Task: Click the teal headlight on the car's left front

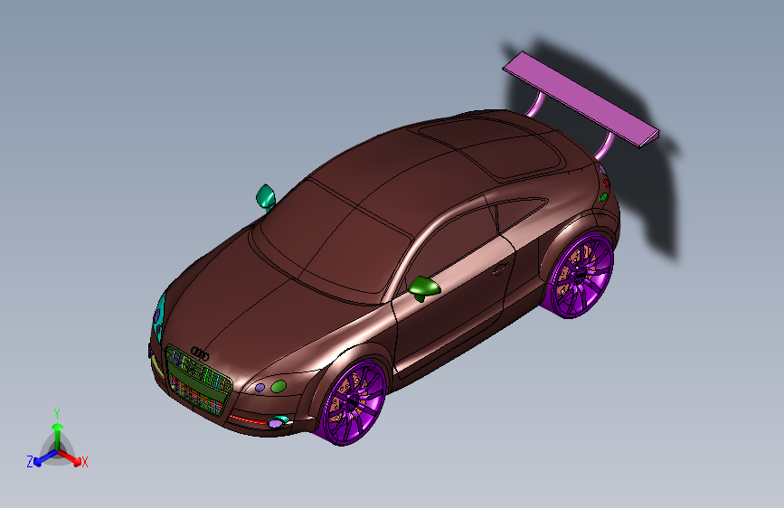Action: tap(159, 318)
